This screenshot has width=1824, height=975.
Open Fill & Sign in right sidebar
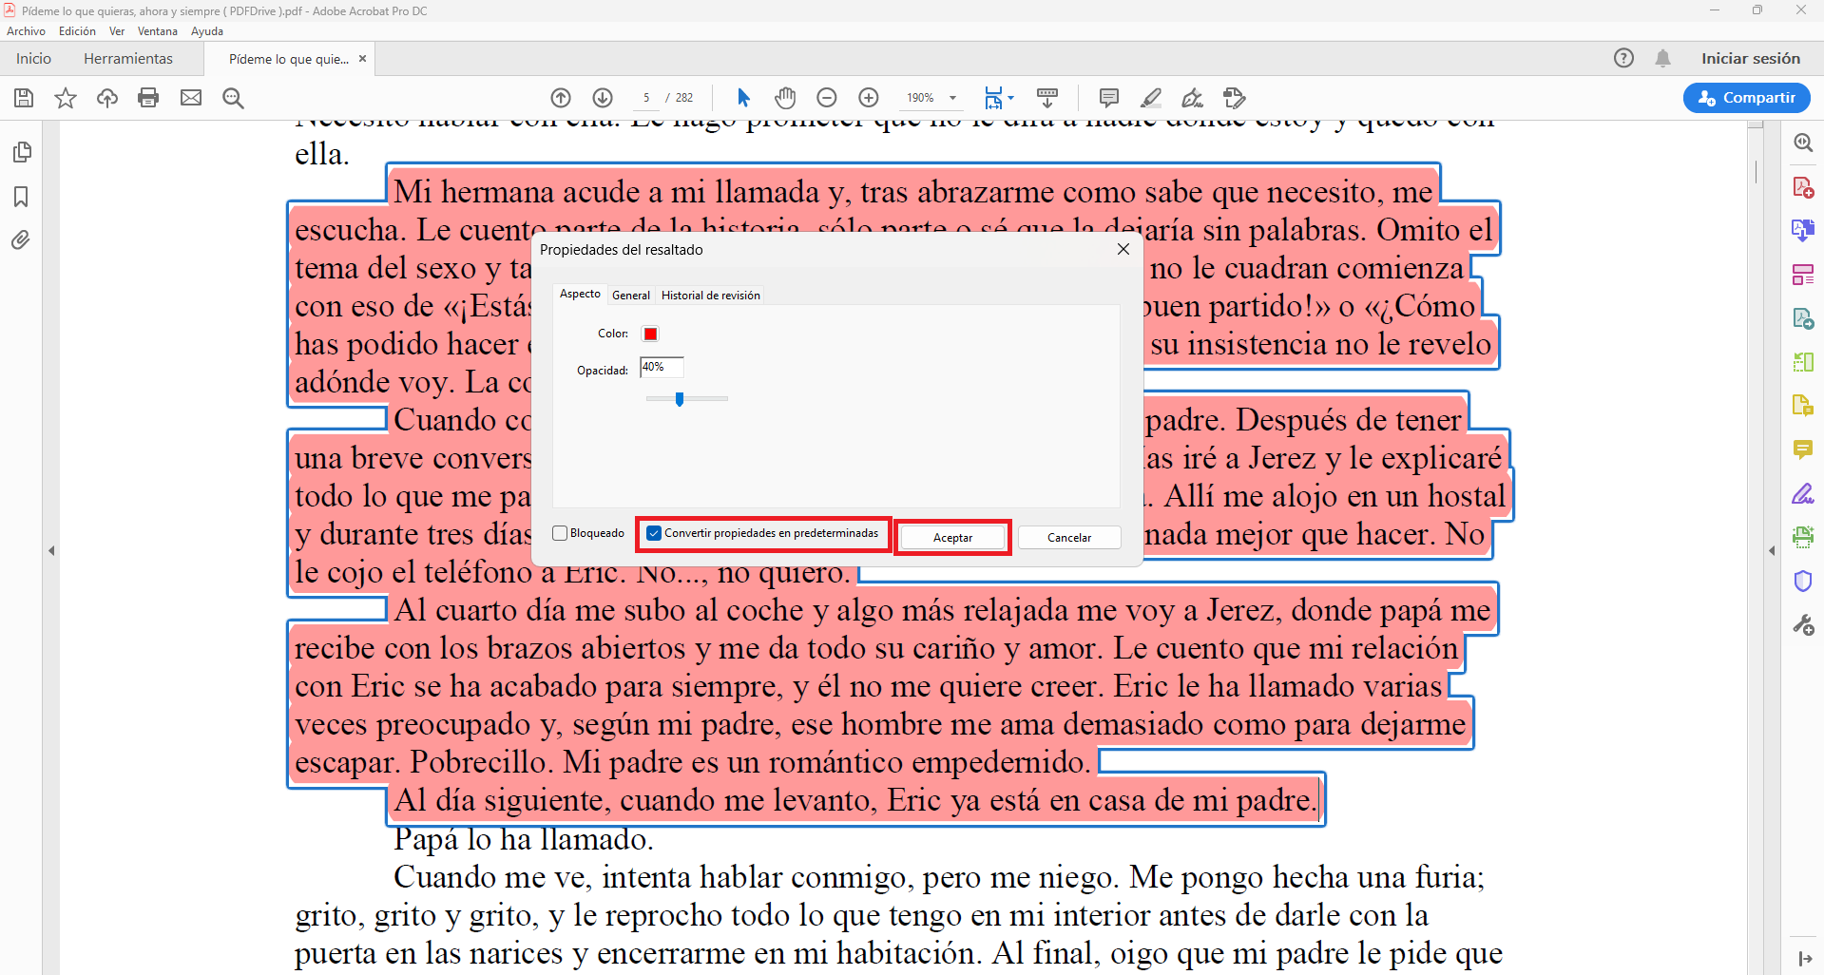click(1803, 493)
